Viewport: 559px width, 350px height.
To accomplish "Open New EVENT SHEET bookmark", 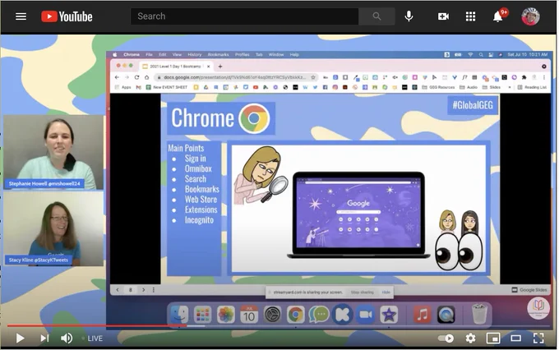I will (x=167, y=87).
